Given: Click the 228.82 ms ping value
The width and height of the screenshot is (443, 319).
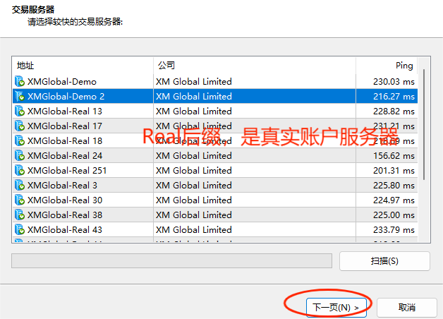Looking at the screenshot, I should 394,111.
